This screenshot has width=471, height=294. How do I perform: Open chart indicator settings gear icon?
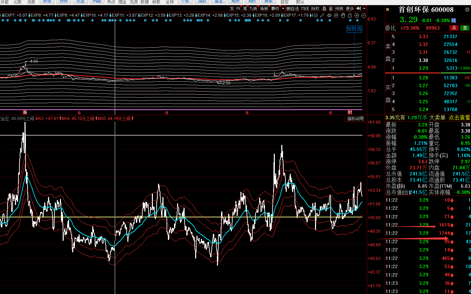(x=316, y=15)
